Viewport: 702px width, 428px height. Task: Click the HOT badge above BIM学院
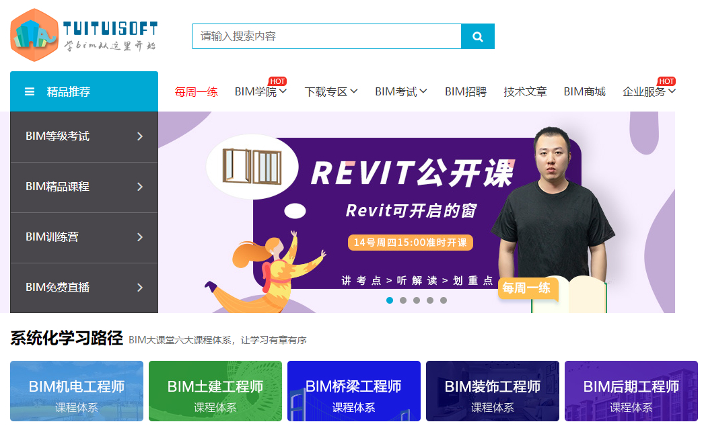tap(277, 81)
